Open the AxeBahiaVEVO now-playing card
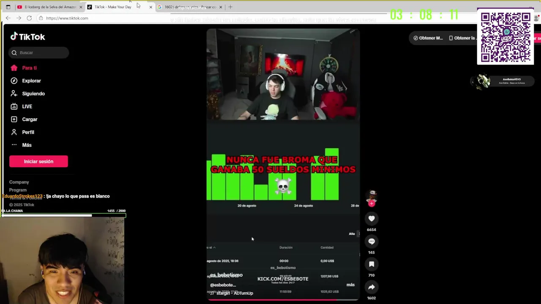The height and width of the screenshot is (304, 541). coord(502,81)
